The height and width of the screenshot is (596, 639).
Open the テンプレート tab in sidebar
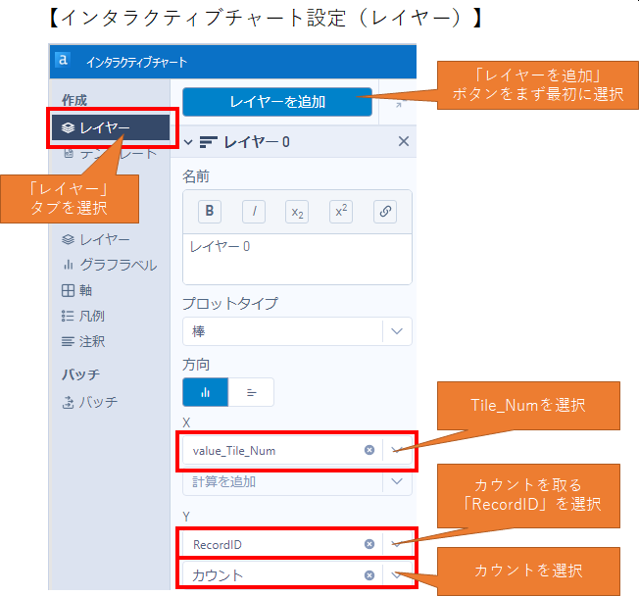110,154
